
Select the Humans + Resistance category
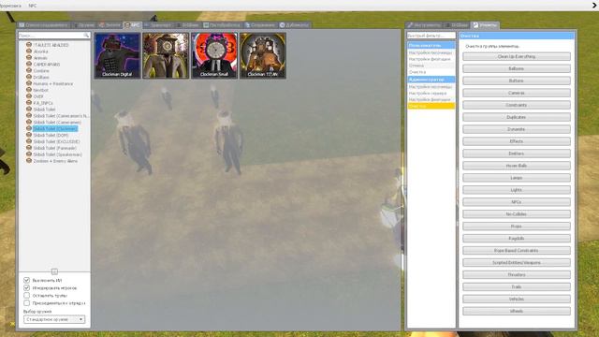coord(52,83)
